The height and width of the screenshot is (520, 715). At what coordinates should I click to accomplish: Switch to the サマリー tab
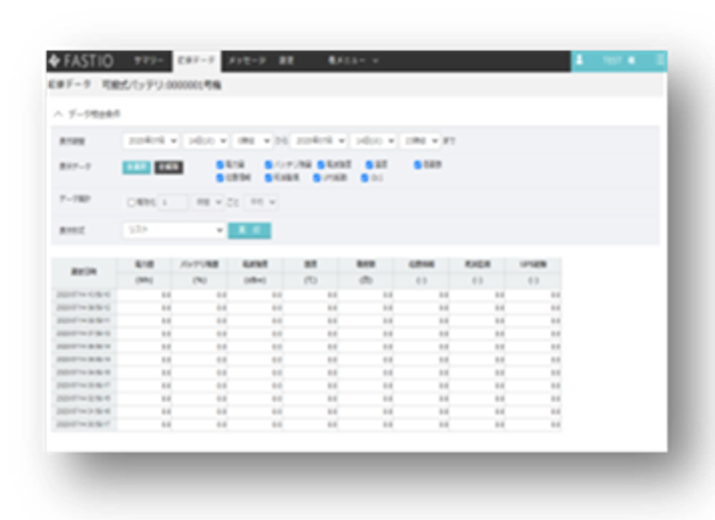tap(148, 60)
